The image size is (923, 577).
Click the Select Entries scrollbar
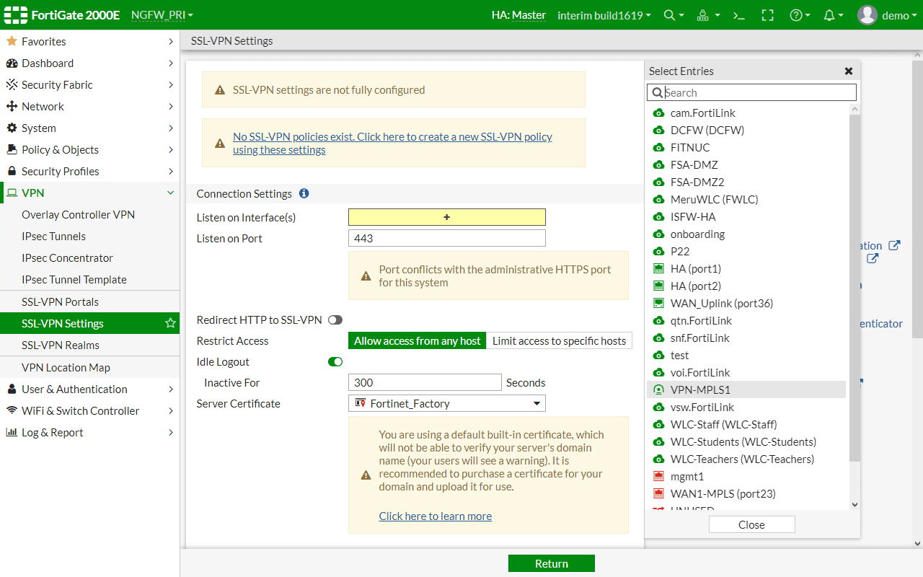pyautogui.click(x=855, y=288)
